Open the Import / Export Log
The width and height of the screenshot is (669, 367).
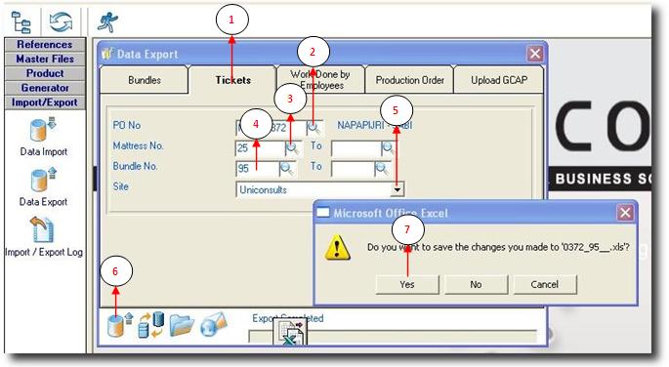[x=44, y=237]
